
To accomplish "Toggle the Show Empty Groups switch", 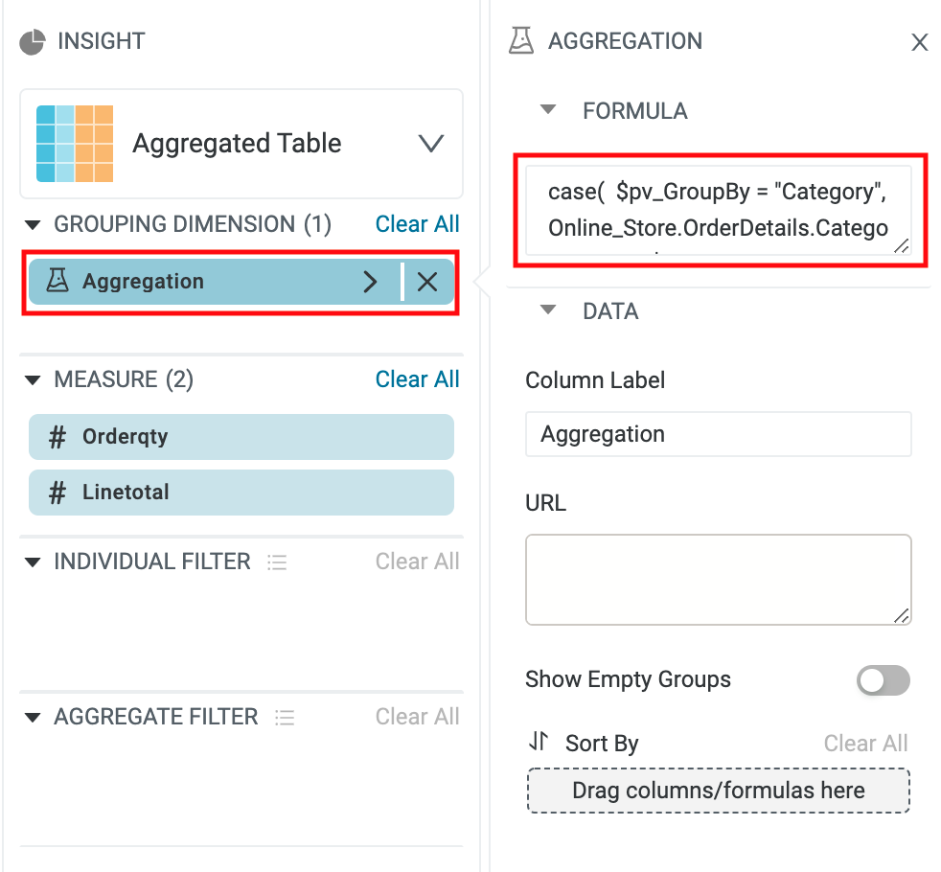I will point(883,681).
